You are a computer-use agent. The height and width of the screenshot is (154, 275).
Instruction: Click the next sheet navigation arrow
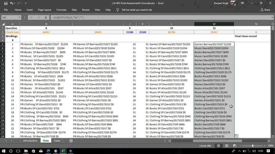coord(12,141)
